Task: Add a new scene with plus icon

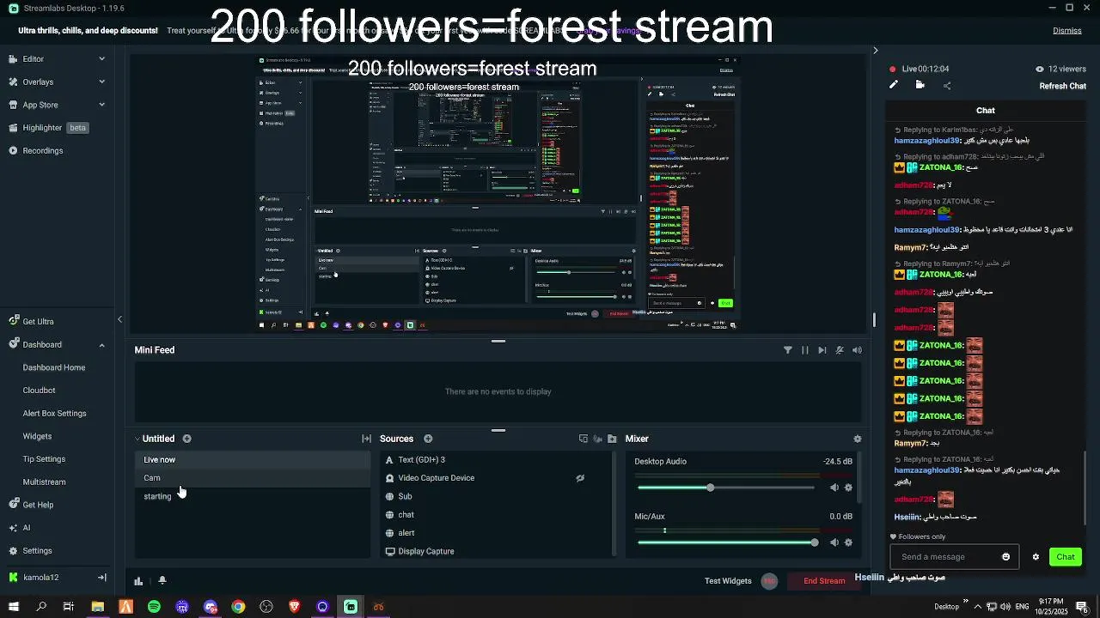Action: pos(186,439)
